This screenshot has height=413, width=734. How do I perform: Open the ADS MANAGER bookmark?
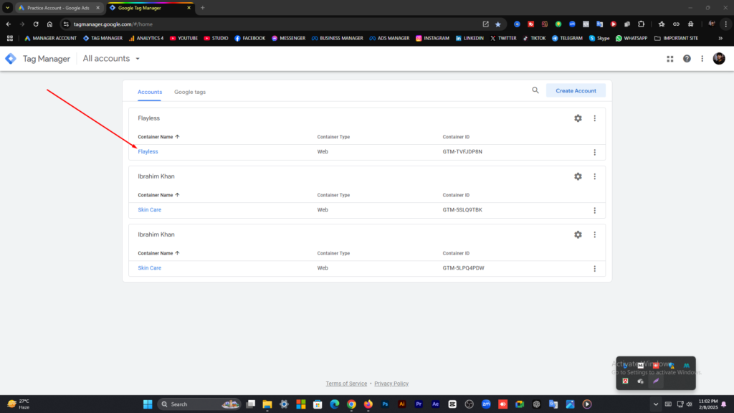(389, 39)
